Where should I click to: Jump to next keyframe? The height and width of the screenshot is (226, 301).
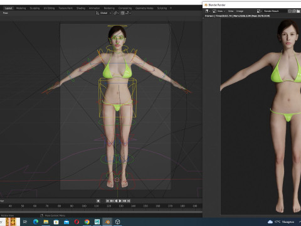tap(125, 201)
